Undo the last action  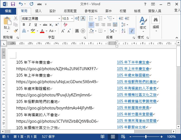(x=21, y=4)
